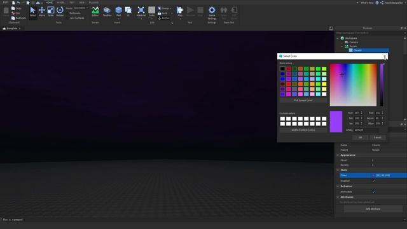
Task: Switch to the TEST ribbon tab
Action: [72, 3]
